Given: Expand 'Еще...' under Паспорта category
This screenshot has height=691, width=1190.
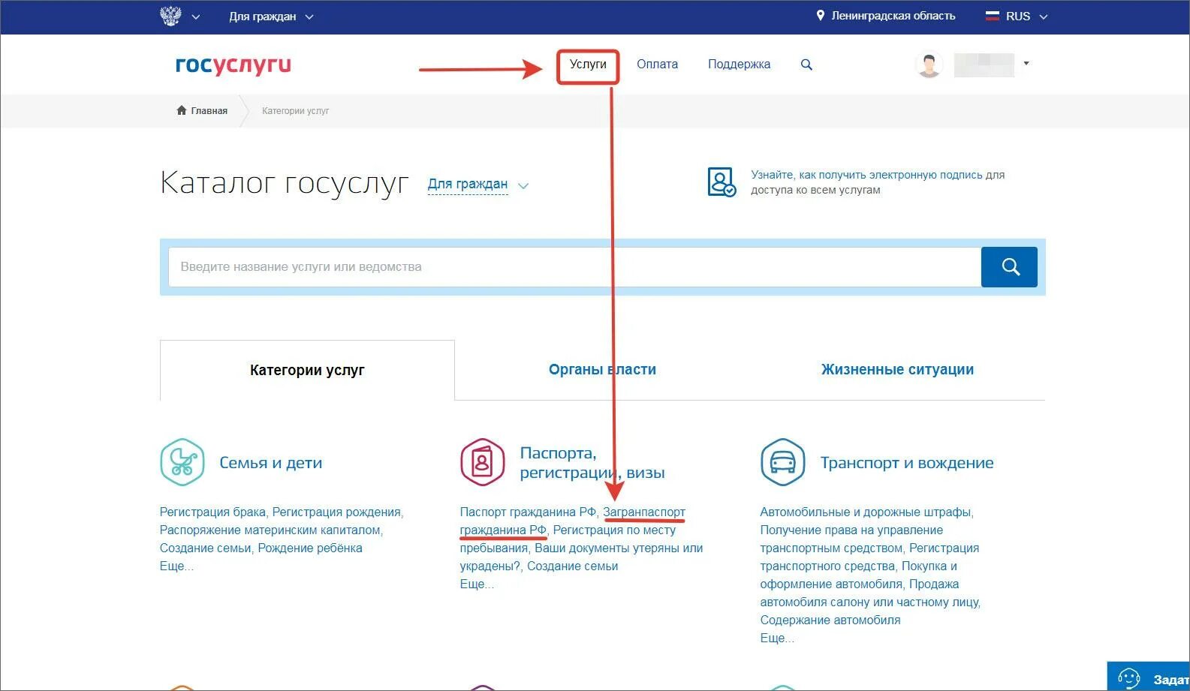Looking at the screenshot, I should (x=477, y=584).
